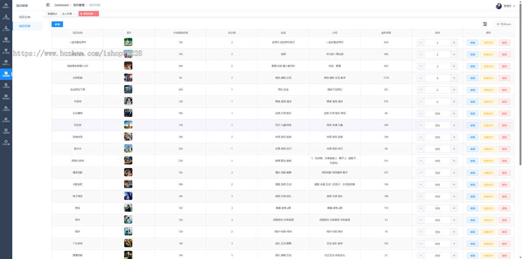Focus the sort number field for 定金预定下单
522x259 pixels.
[x=437, y=90]
